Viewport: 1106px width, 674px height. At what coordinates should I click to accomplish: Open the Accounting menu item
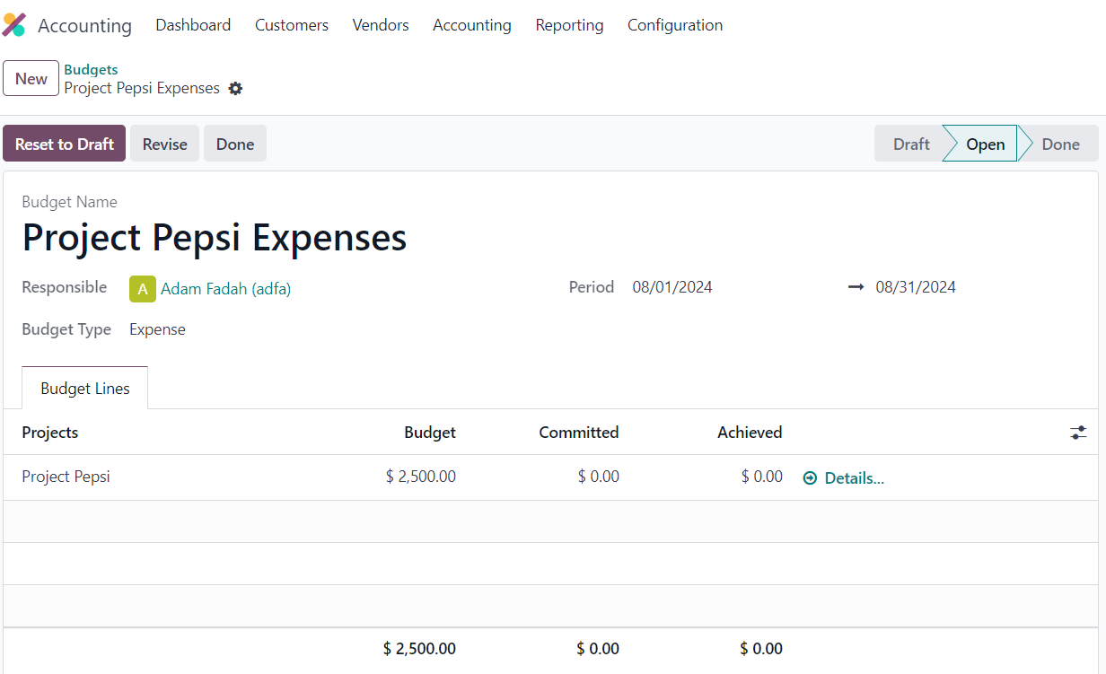[x=472, y=25]
